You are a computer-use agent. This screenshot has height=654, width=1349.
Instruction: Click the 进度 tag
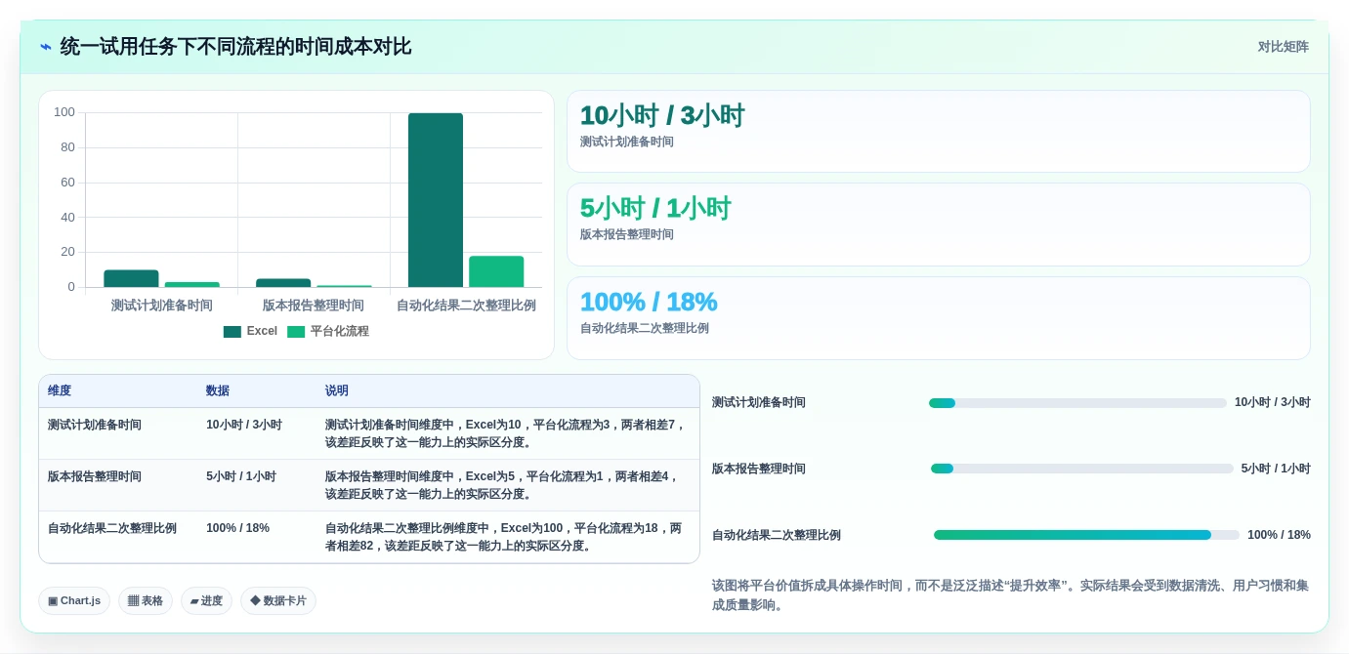click(206, 601)
